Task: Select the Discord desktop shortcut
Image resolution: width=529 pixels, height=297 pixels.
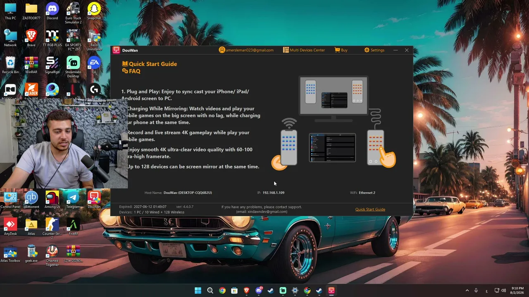Action: [x=52, y=12]
